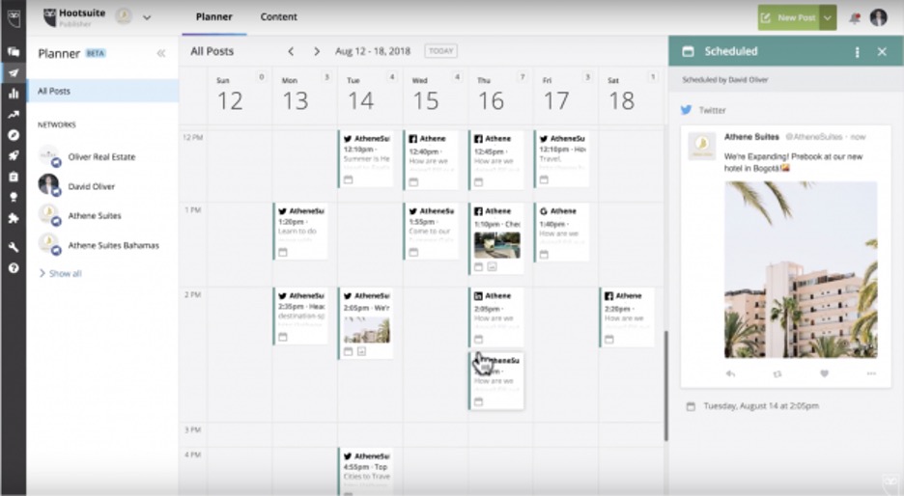Open the wrench Tools sidebar icon
The height and width of the screenshot is (496, 904).
tap(14, 247)
